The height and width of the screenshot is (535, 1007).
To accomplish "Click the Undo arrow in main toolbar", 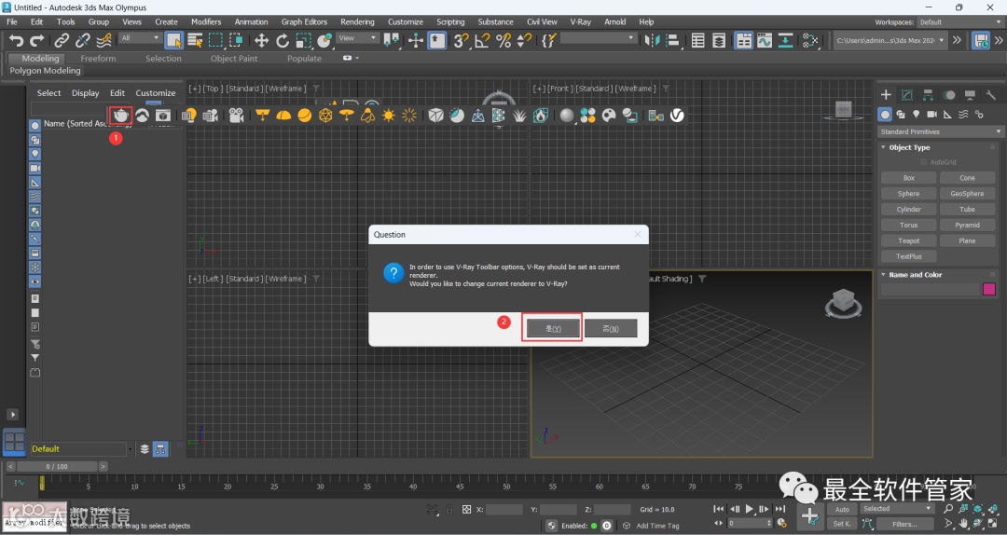I will 16,40.
